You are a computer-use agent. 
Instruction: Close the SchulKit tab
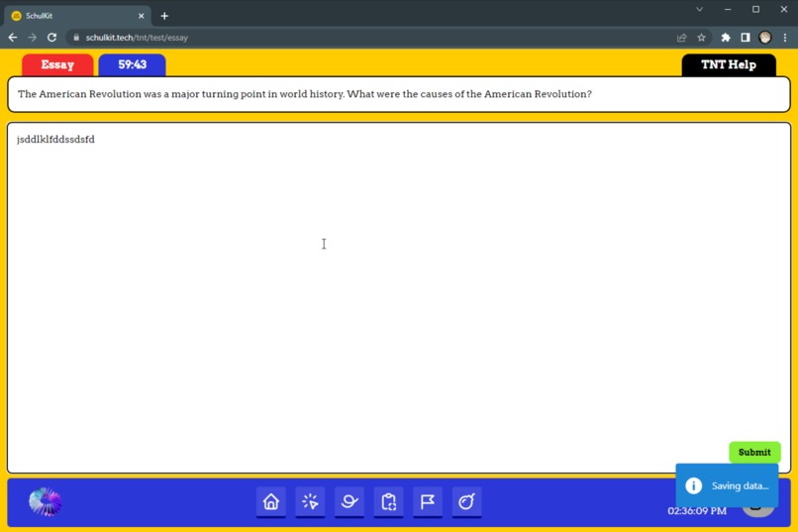[141, 16]
